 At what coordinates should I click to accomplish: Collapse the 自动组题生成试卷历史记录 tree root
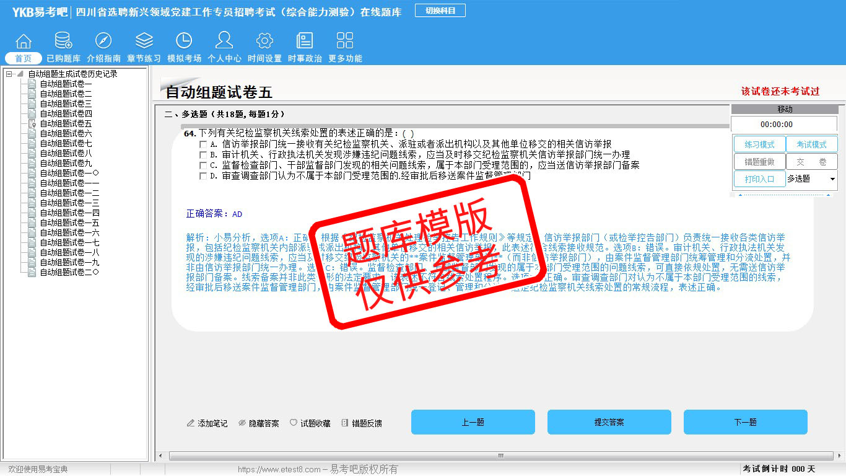(9, 74)
